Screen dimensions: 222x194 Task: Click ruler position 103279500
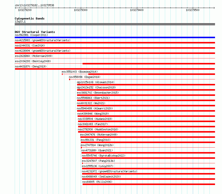tap(193, 10)
